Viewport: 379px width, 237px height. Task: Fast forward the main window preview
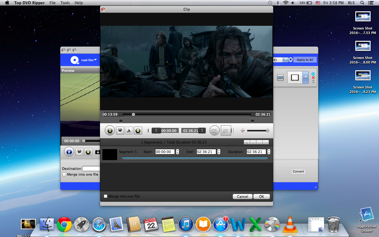point(79,152)
